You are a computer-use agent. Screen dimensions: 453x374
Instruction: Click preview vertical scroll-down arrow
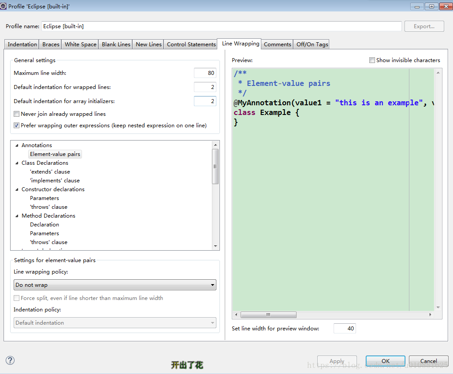[x=438, y=307]
